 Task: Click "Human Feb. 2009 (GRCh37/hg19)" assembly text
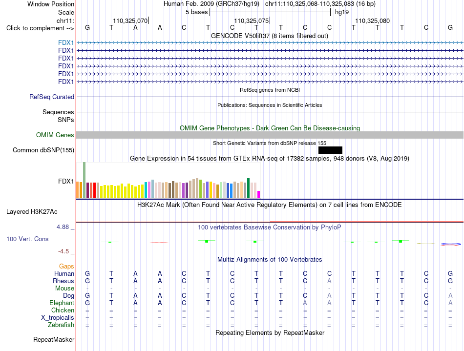coord(211,4)
